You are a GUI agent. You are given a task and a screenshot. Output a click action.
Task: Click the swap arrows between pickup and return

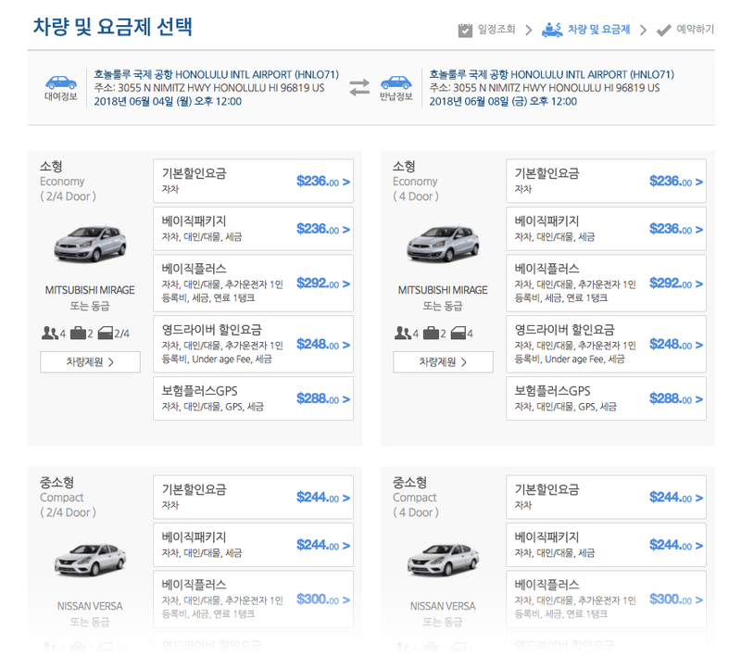pos(359,88)
